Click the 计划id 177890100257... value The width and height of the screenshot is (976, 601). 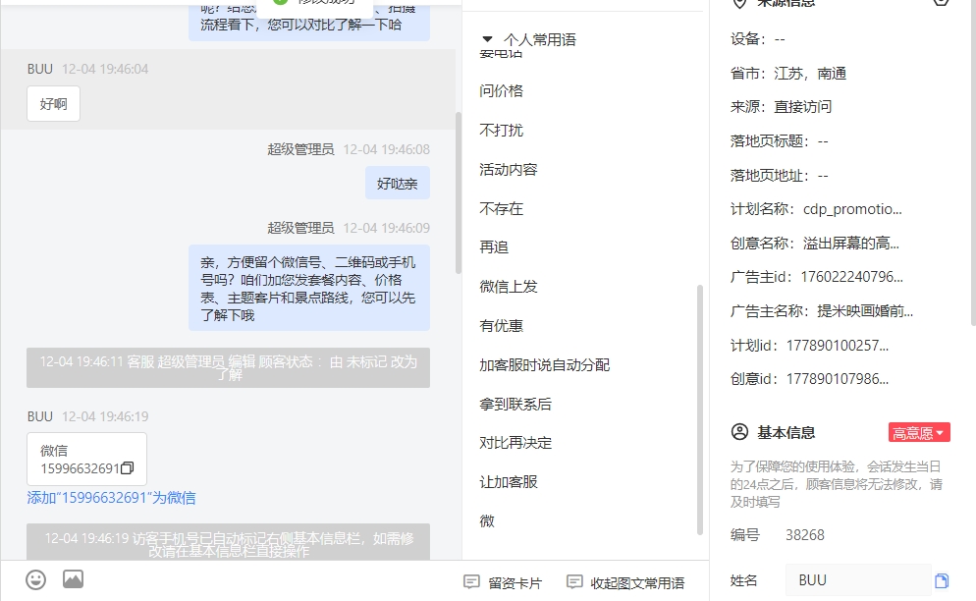[838, 346]
